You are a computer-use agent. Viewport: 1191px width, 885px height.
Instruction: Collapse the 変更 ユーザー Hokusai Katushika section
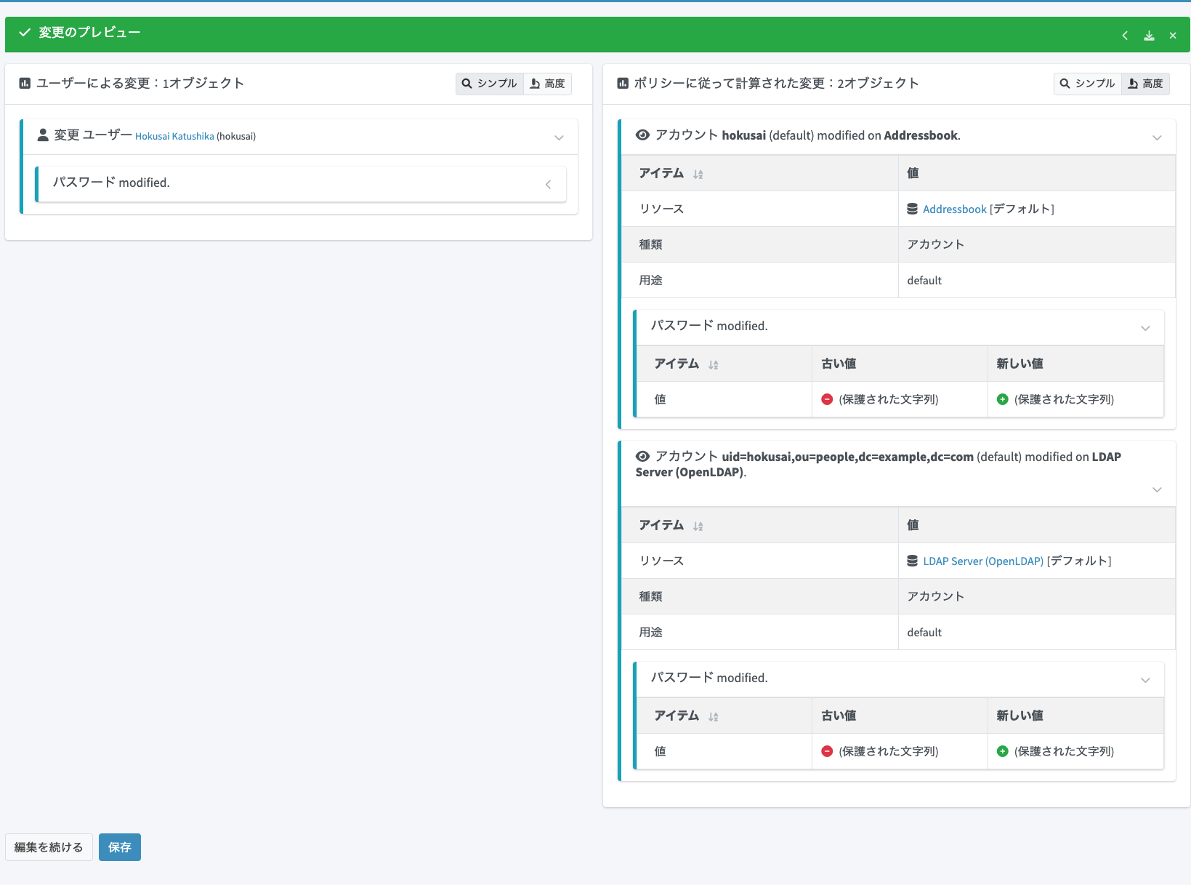[x=559, y=137]
